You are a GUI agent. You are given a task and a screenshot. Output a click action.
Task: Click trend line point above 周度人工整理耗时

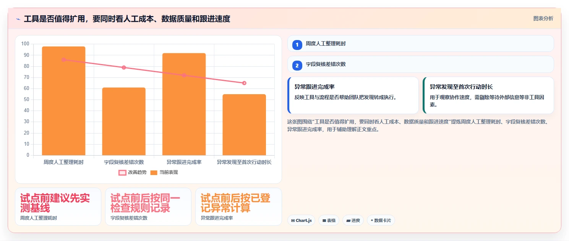click(63, 59)
